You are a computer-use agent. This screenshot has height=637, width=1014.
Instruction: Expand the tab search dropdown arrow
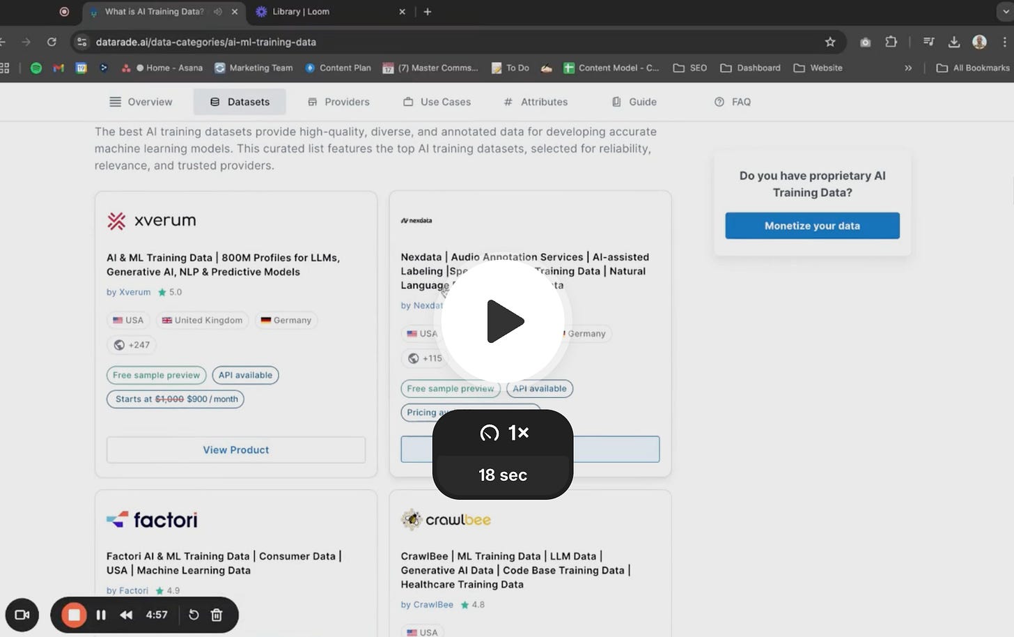pyautogui.click(x=1005, y=11)
